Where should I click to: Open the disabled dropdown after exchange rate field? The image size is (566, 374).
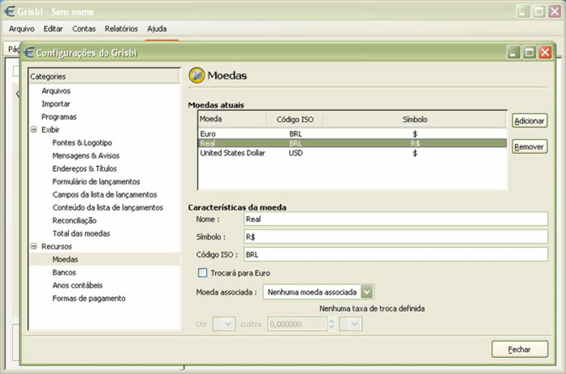[x=351, y=324]
